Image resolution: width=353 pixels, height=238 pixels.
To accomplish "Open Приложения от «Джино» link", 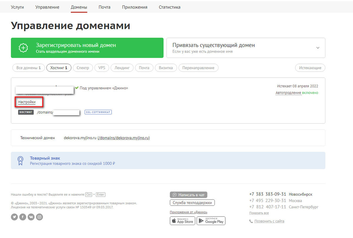I will click(189, 212).
